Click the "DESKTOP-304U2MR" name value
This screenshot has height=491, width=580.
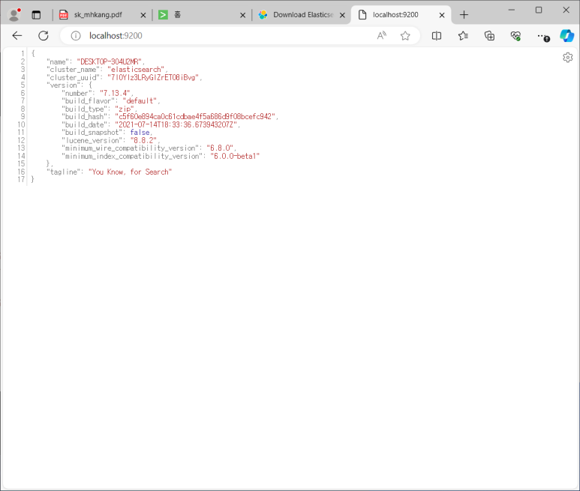pos(110,61)
